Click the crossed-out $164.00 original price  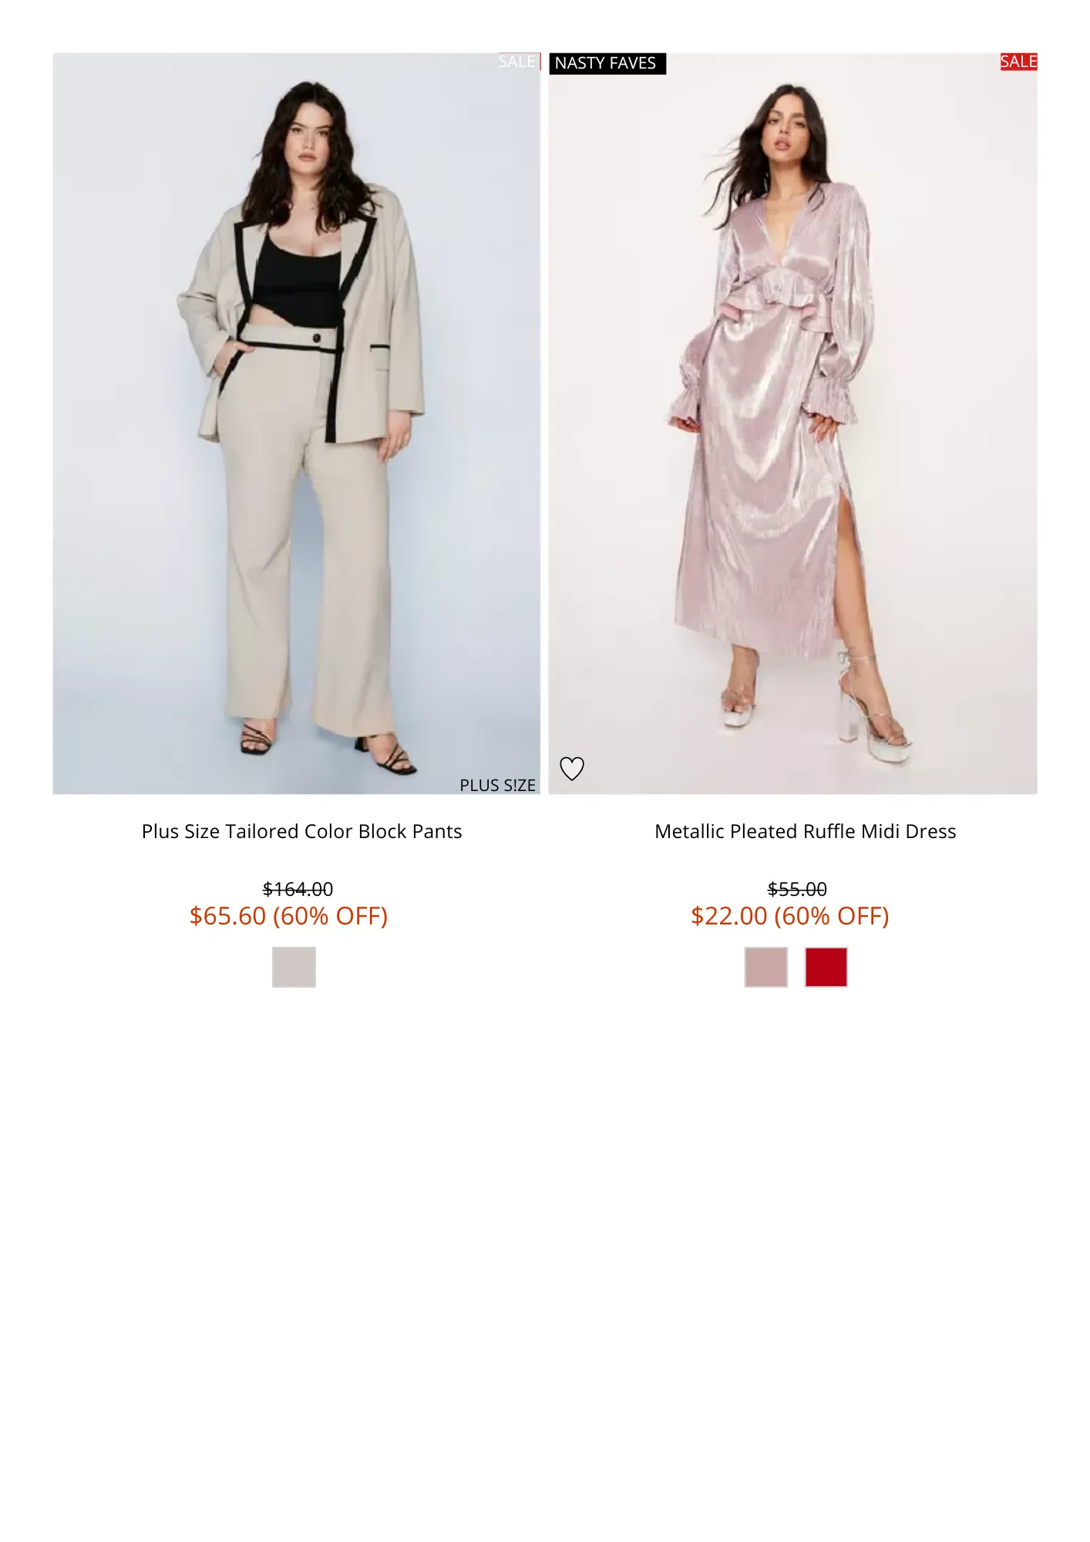[298, 889]
